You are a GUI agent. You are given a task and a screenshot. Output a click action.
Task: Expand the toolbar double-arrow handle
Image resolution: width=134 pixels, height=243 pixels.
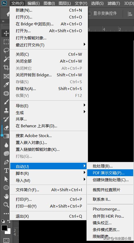[x=3, y=21]
